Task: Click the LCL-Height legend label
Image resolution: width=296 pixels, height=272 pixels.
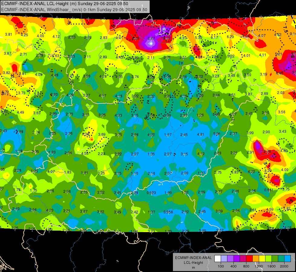Action: [x=193, y=263]
